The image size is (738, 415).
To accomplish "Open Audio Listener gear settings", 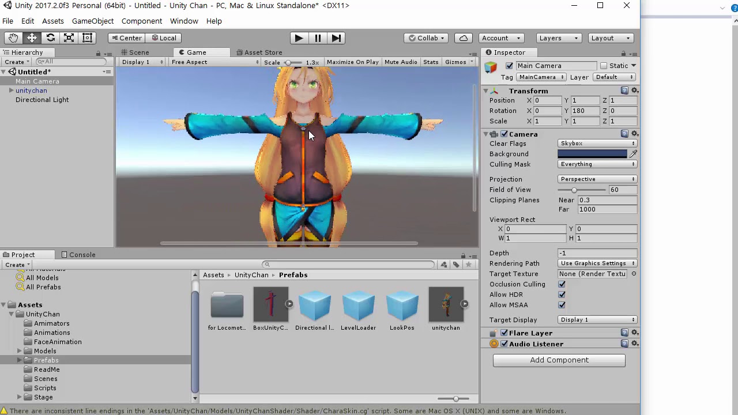I will [x=634, y=344].
